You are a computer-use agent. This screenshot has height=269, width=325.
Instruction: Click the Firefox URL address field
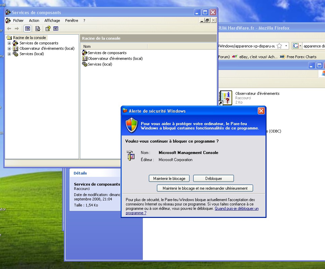coord(247,46)
